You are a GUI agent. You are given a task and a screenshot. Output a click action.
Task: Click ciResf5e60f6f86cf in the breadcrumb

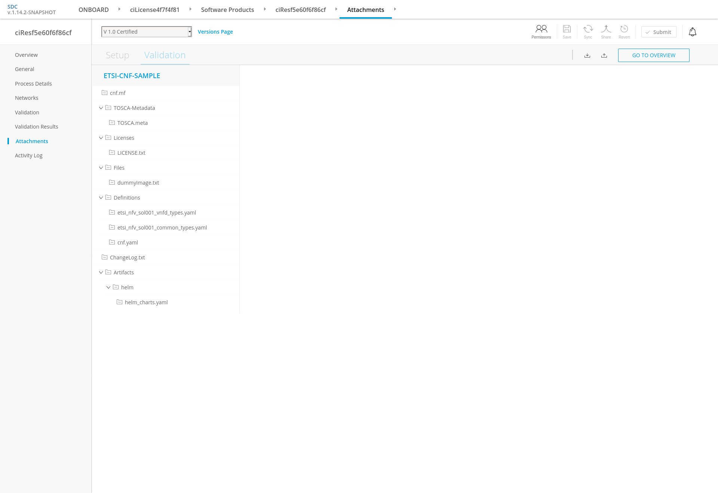click(301, 10)
